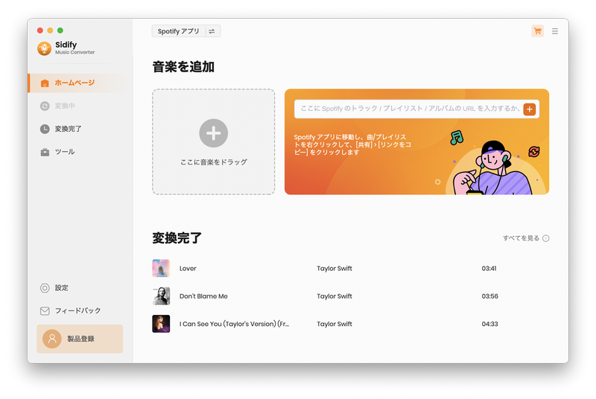Select the Spotify アプリ source button

(179, 31)
